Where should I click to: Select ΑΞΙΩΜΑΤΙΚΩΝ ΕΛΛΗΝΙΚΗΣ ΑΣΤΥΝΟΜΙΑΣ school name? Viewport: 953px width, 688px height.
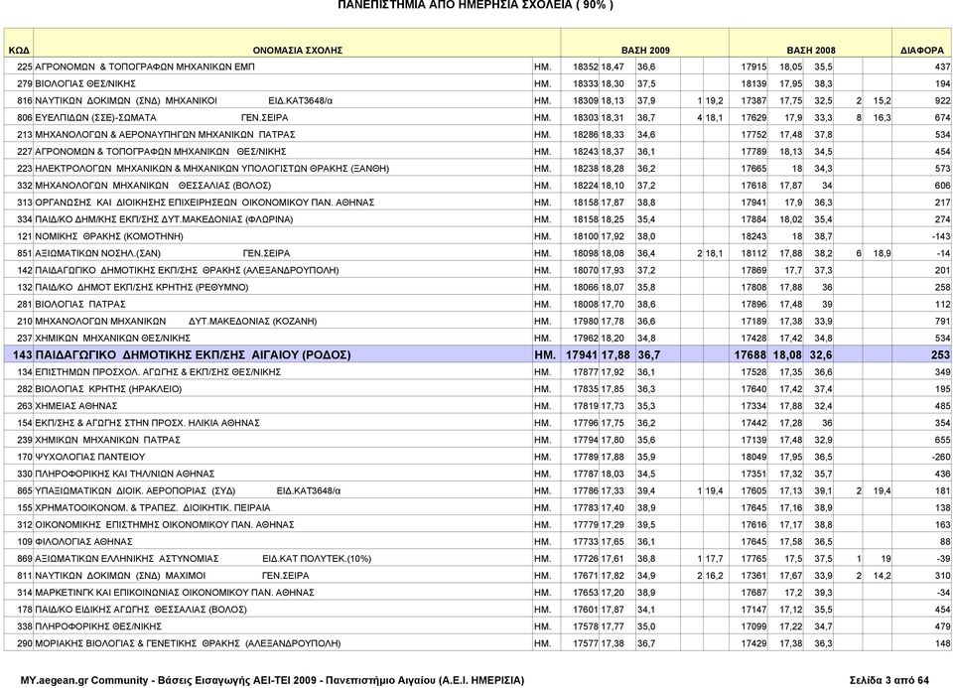point(127,560)
